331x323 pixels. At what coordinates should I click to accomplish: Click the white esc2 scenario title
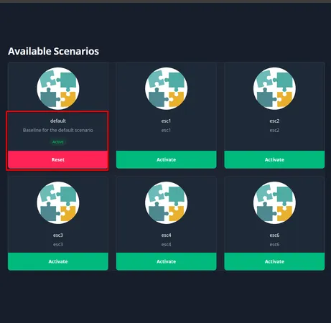274,121
